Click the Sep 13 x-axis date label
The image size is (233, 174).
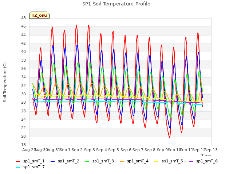211,150
